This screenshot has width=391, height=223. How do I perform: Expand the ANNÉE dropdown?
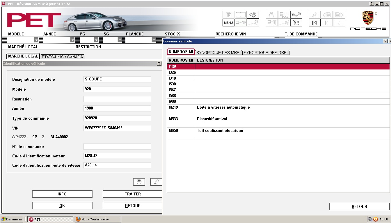[x=72, y=40]
